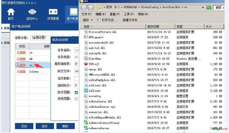
Task: Sort files by 名称 column header
Action: (x=113, y=26)
